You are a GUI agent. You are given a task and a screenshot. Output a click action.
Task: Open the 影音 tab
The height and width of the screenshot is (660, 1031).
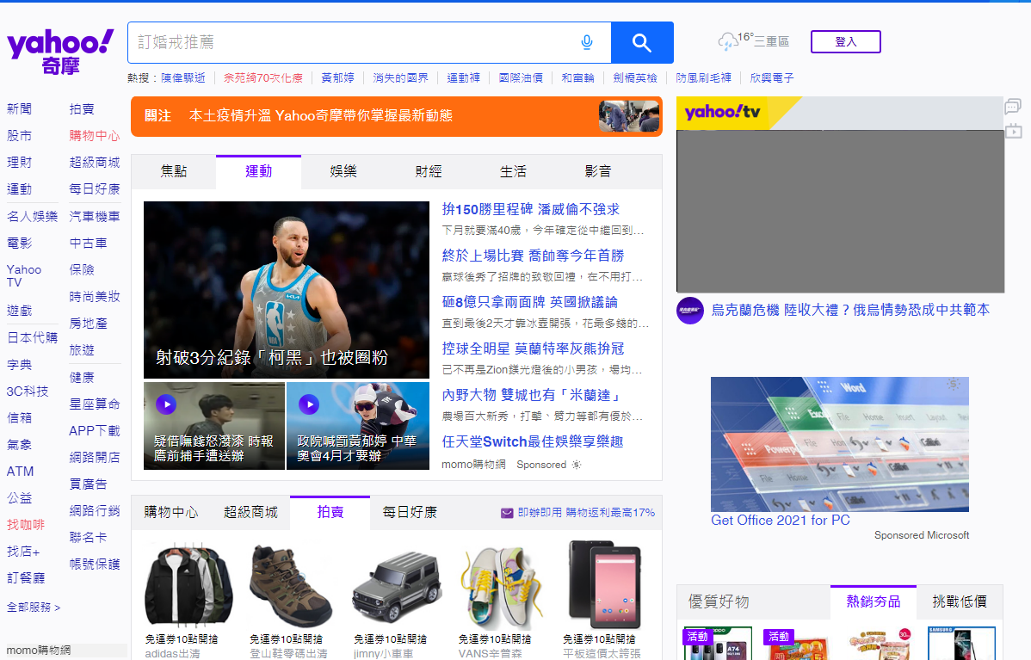click(598, 171)
